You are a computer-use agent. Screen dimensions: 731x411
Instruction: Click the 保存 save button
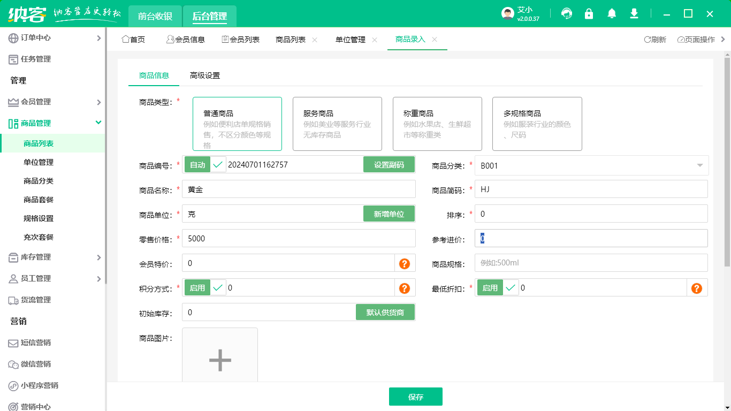416,397
